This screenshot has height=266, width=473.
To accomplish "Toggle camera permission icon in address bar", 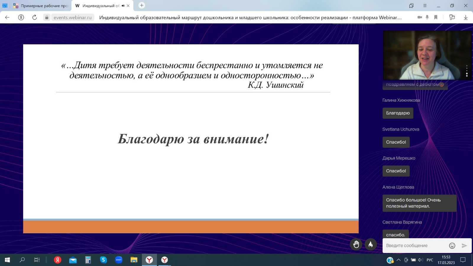I will pos(419,17).
